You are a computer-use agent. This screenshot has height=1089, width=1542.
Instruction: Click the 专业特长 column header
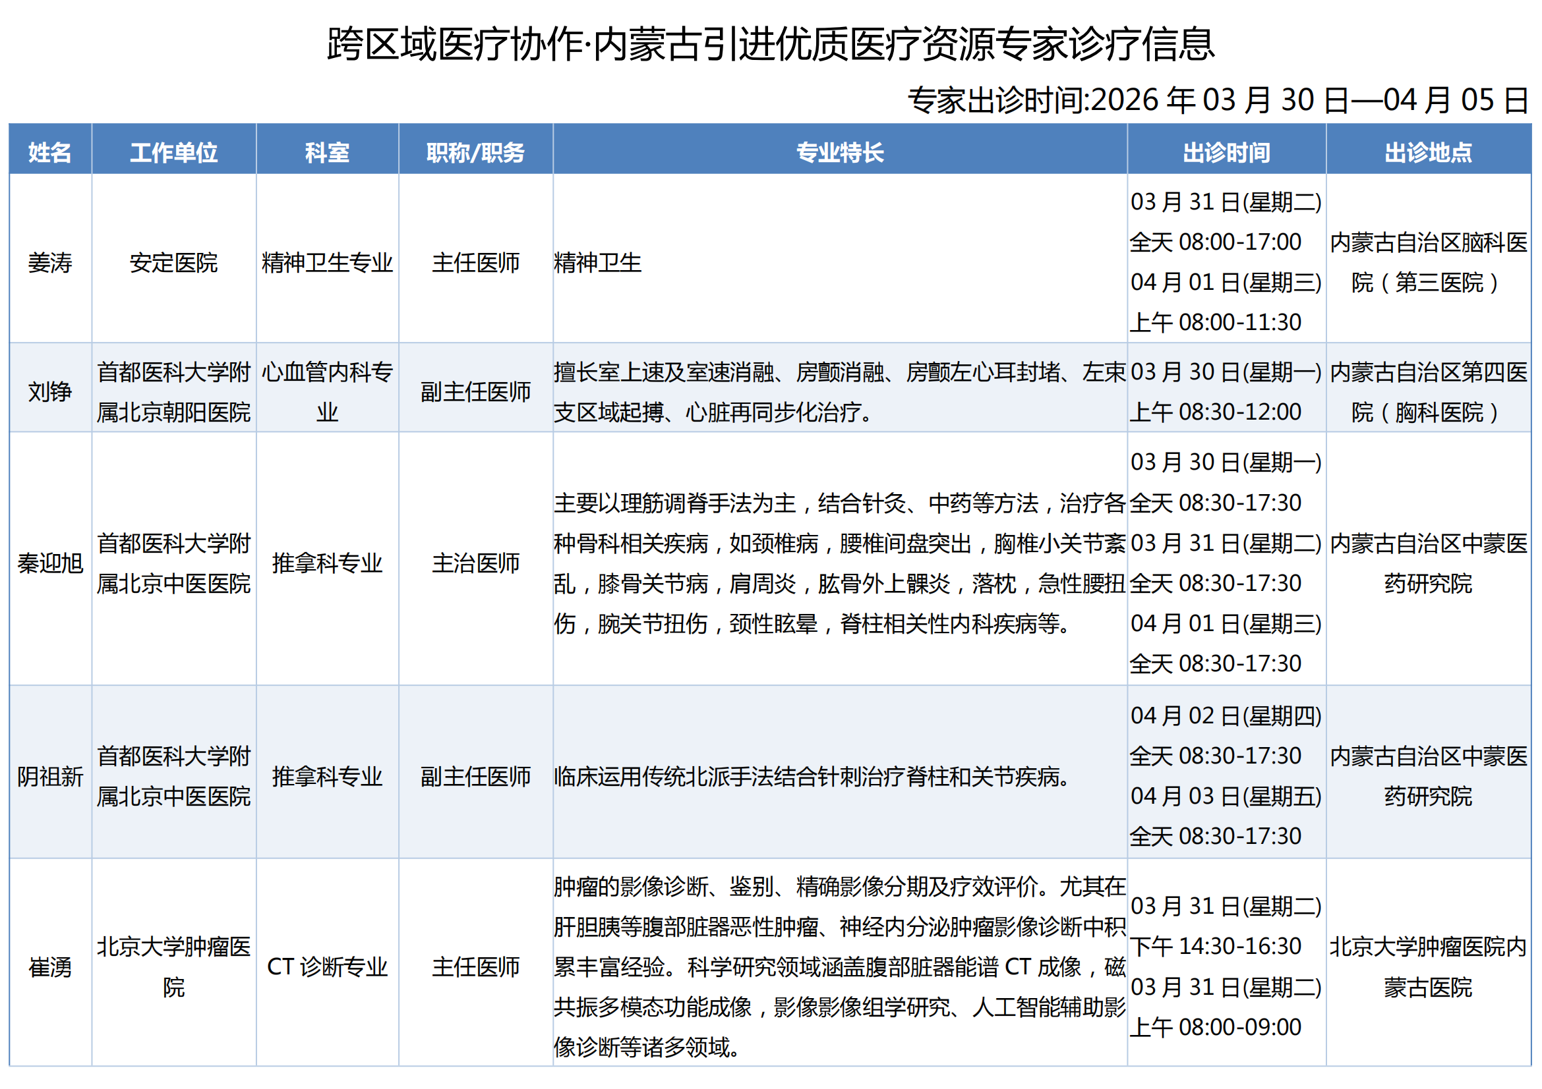click(x=839, y=152)
